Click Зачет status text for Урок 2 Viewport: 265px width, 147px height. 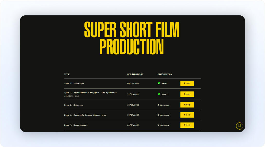[165, 94]
